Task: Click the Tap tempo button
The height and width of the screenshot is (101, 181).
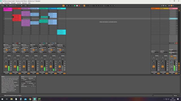Action: 7,6
